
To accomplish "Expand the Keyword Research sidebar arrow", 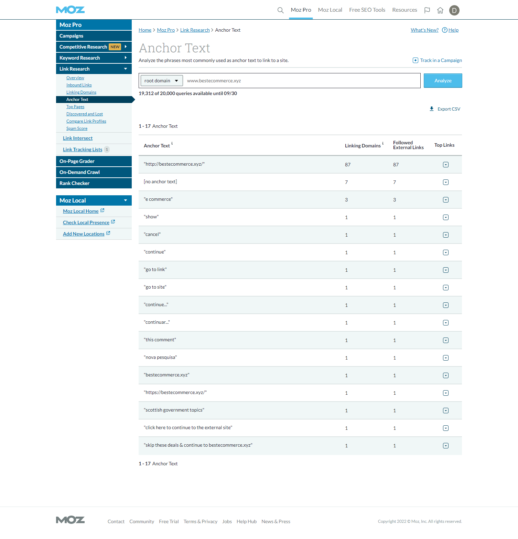I will [126, 58].
